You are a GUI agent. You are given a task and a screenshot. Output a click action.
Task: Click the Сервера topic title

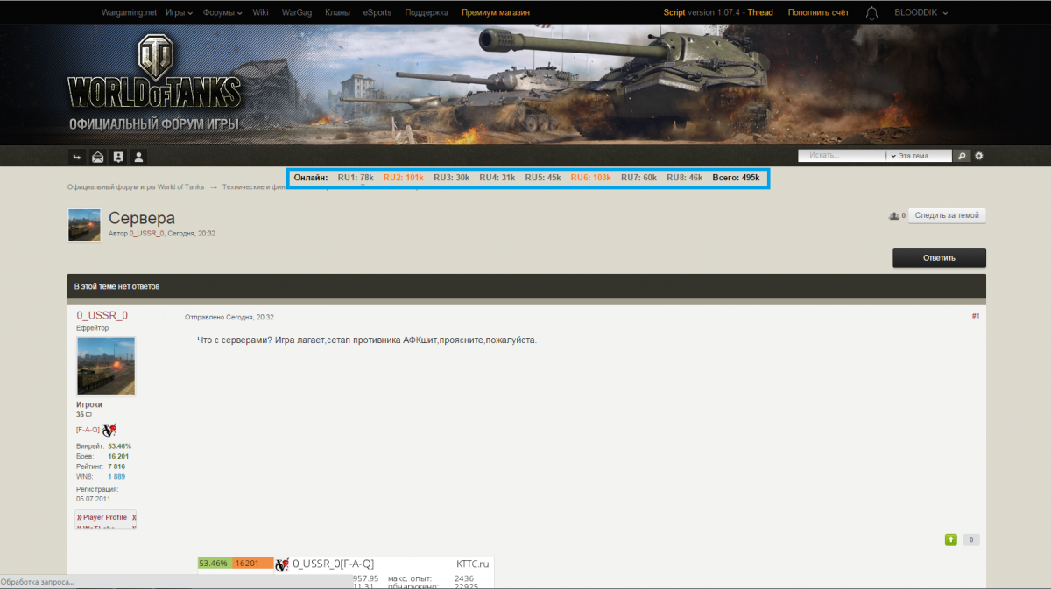click(x=142, y=218)
